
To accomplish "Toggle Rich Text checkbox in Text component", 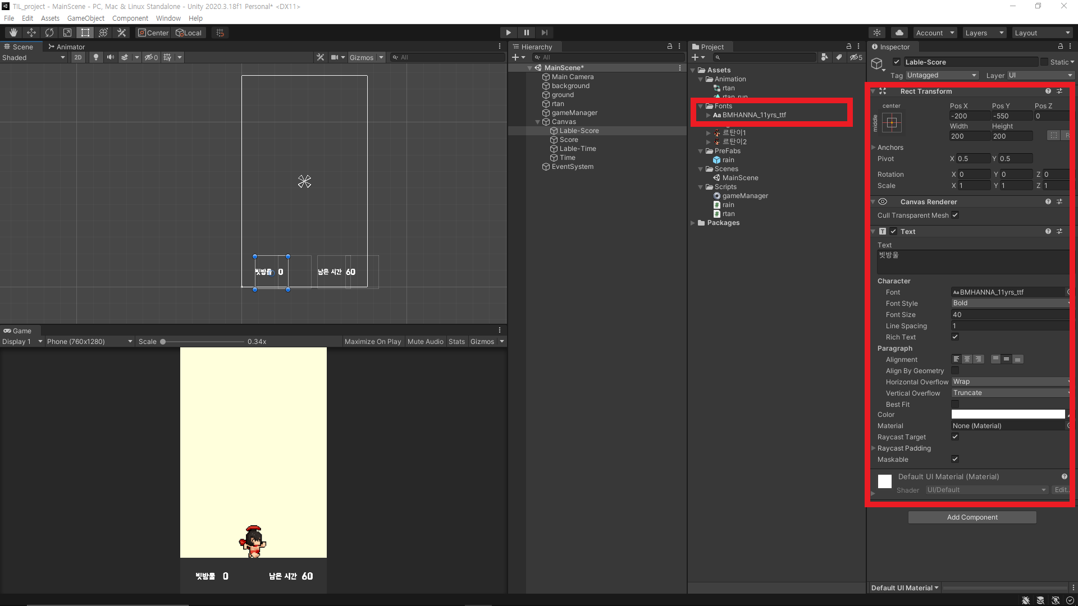I will coord(956,337).
